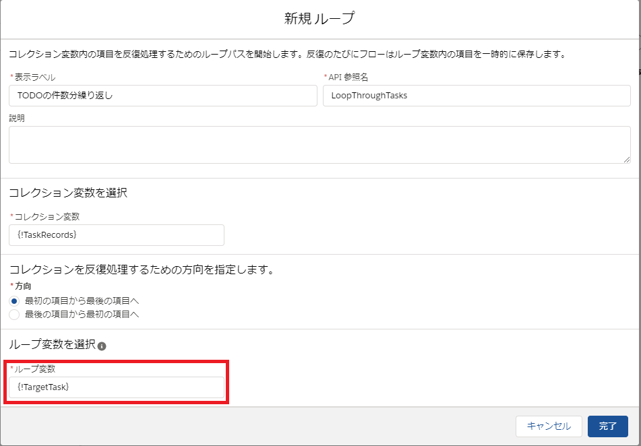
Task: Click the ループ変数を選択 heading text
Action: pyautogui.click(x=53, y=345)
